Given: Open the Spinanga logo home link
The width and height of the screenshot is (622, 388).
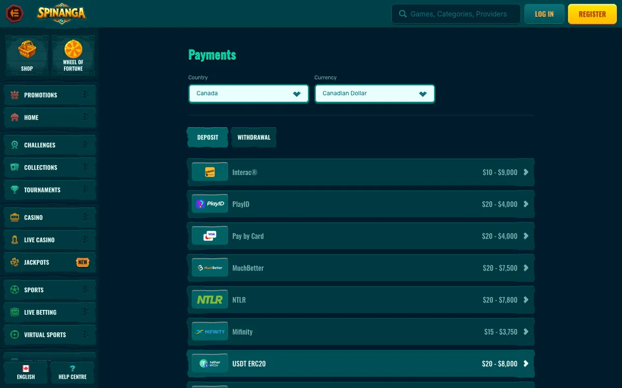Looking at the screenshot, I should coord(61,14).
